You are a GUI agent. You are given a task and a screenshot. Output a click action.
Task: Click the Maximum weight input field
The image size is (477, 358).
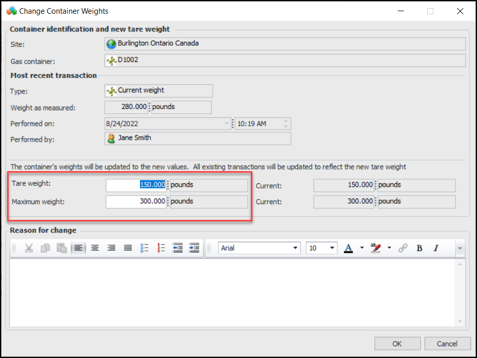coord(136,202)
